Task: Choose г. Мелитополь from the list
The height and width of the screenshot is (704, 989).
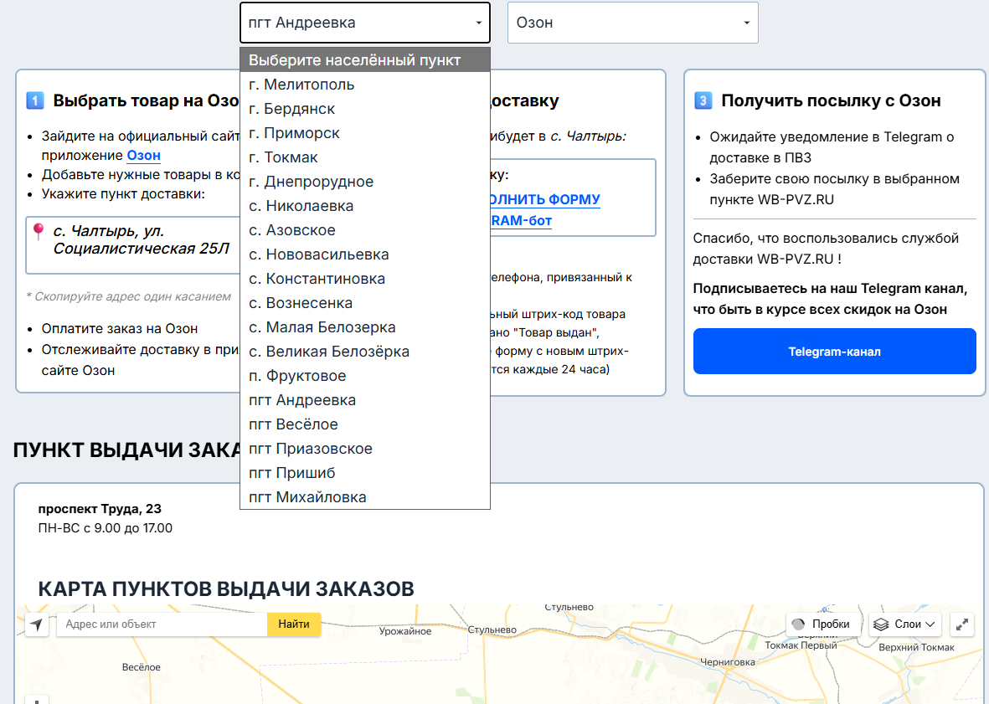Action: pos(365,85)
